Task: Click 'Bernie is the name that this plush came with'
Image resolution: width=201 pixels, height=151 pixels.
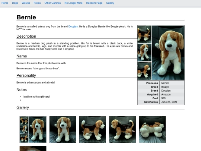Action: [41, 63]
